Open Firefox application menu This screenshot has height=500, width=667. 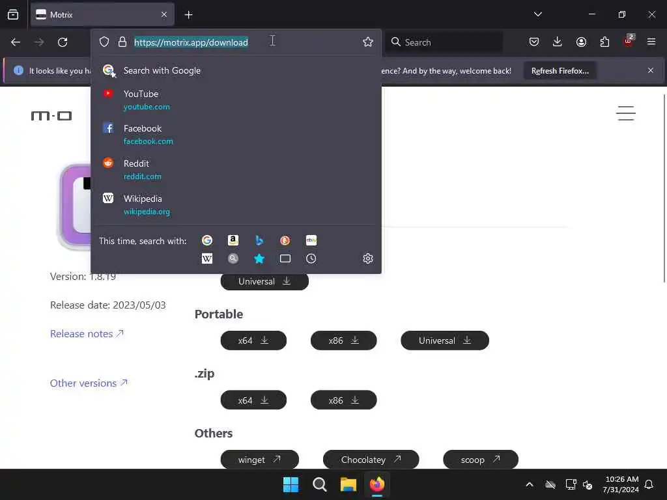651,42
